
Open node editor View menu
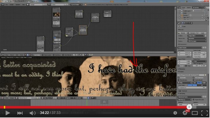7,55
